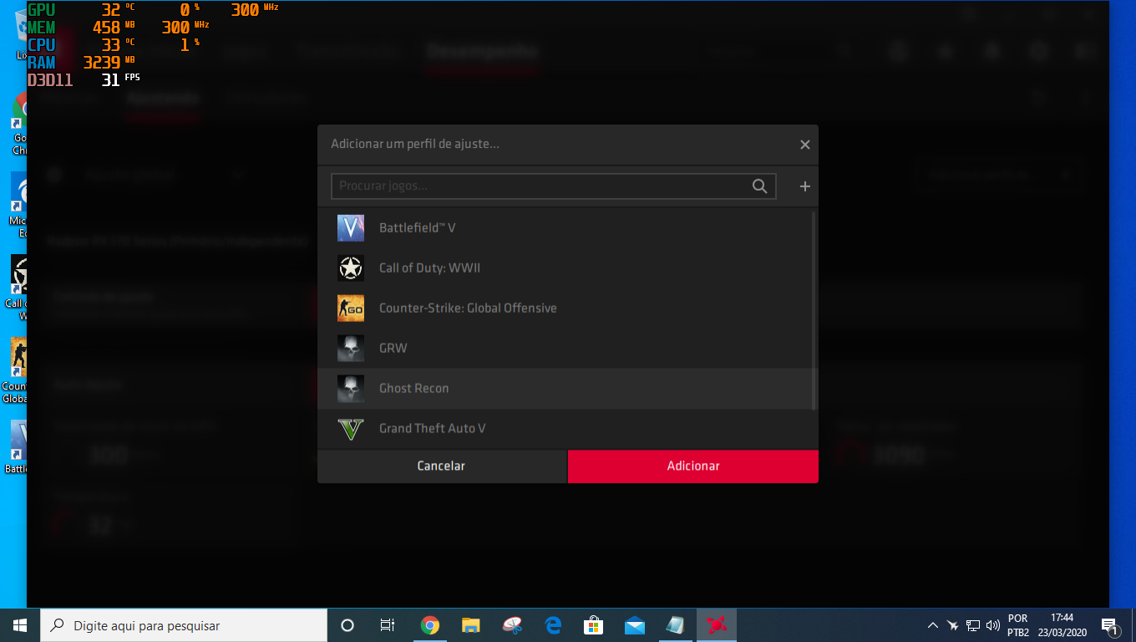The height and width of the screenshot is (642, 1136).
Task: Open Cortana from the taskbar
Action: [x=347, y=625]
